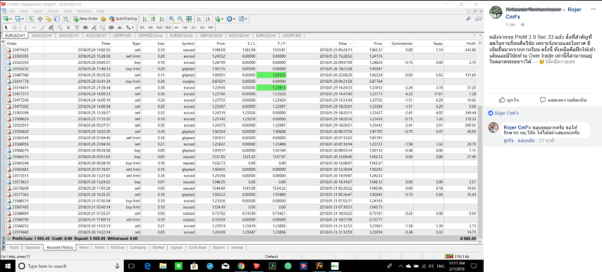Click the green T/P cell 1.92325
This screenshot has width=602, height=272.
(271, 75)
